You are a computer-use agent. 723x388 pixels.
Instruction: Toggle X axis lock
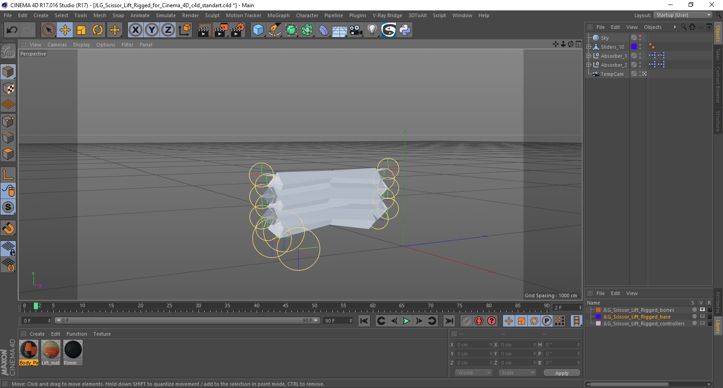(x=136, y=30)
